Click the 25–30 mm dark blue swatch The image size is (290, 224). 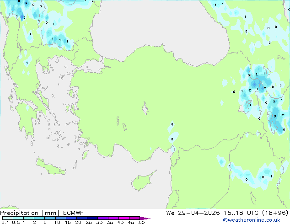pos(92,218)
